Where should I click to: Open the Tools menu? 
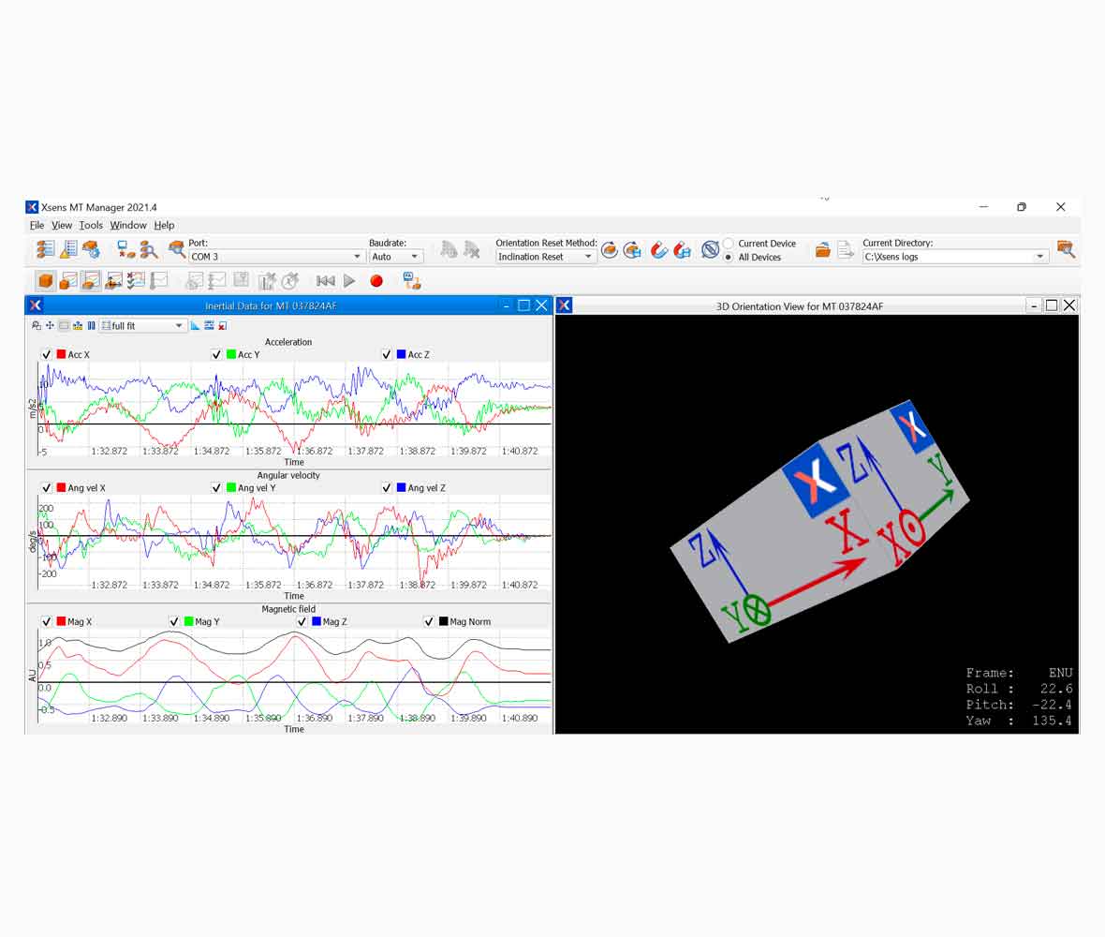click(x=91, y=225)
